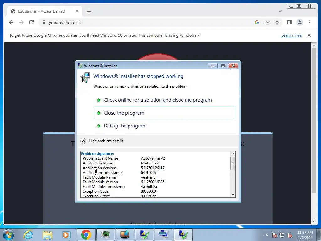Open Chrome three-dot menu
This screenshot has height=241, width=321.
[x=310, y=22]
